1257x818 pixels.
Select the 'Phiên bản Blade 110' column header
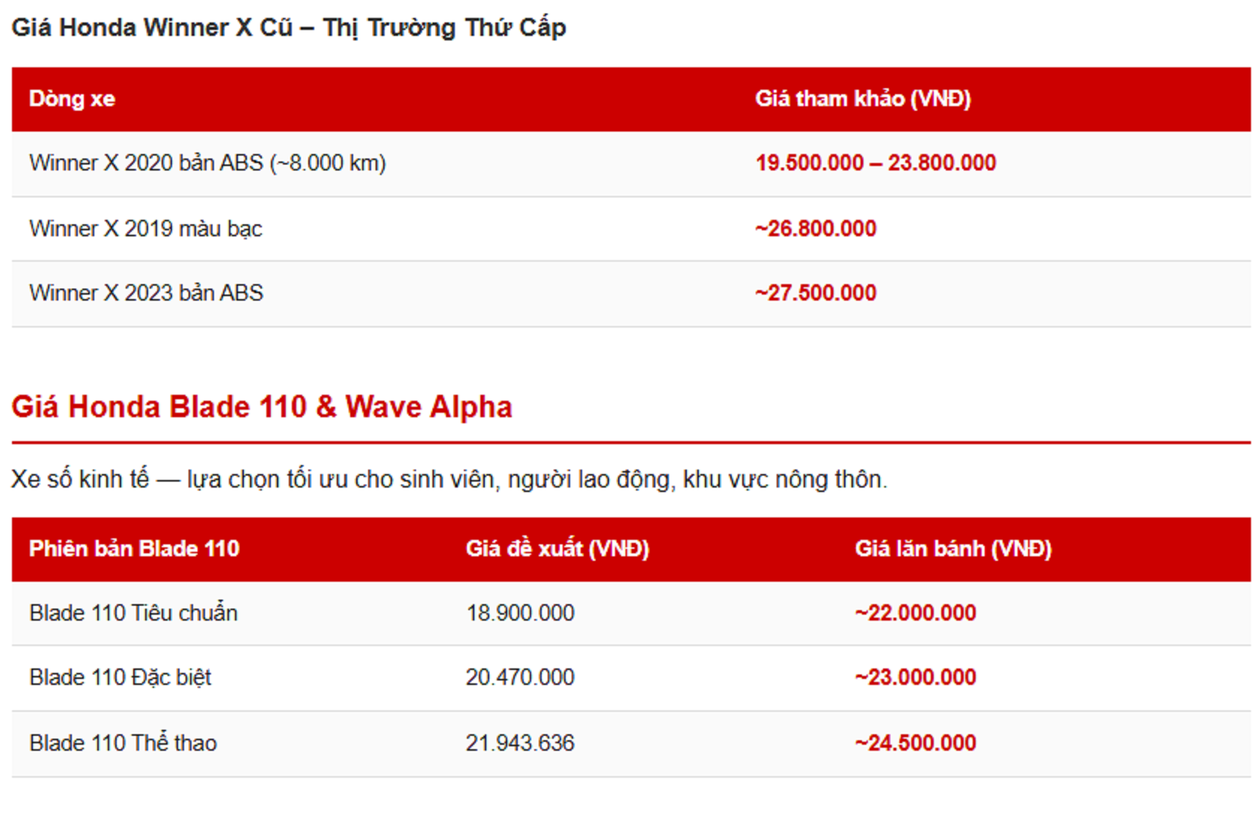(x=134, y=549)
